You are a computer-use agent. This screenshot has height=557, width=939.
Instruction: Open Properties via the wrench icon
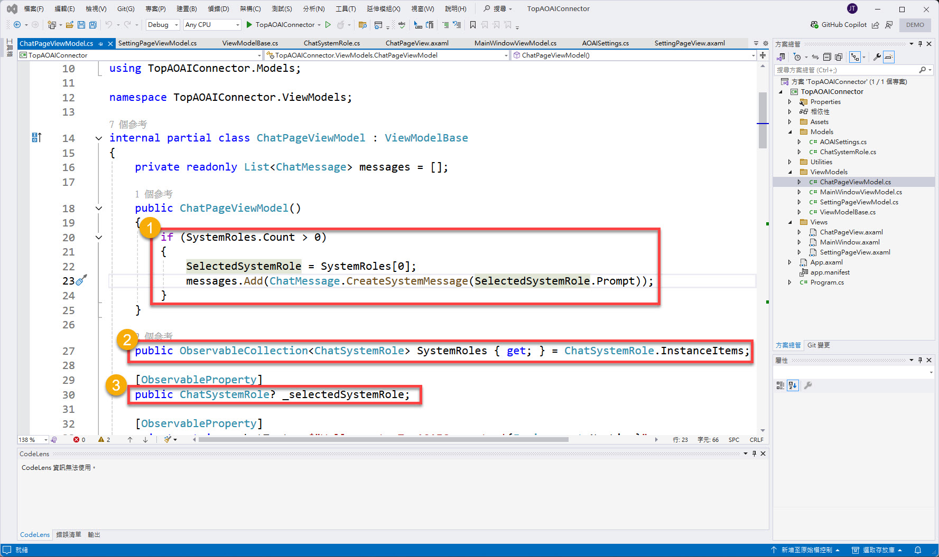pyautogui.click(x=877, y=57)
